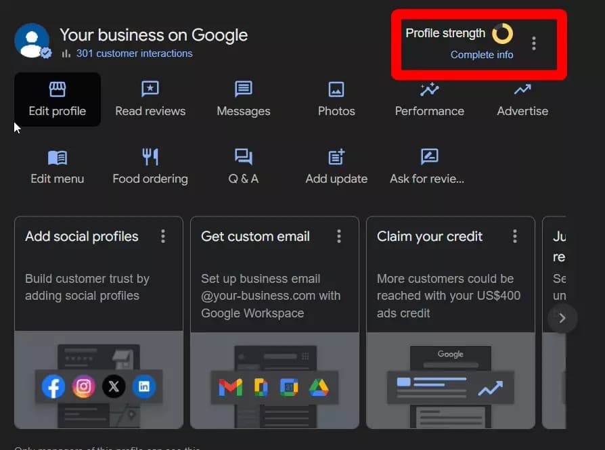This screenshot has width=605, height=450.
Task: Open the Performance sparkle icon
Action: [x=429, y=89]
